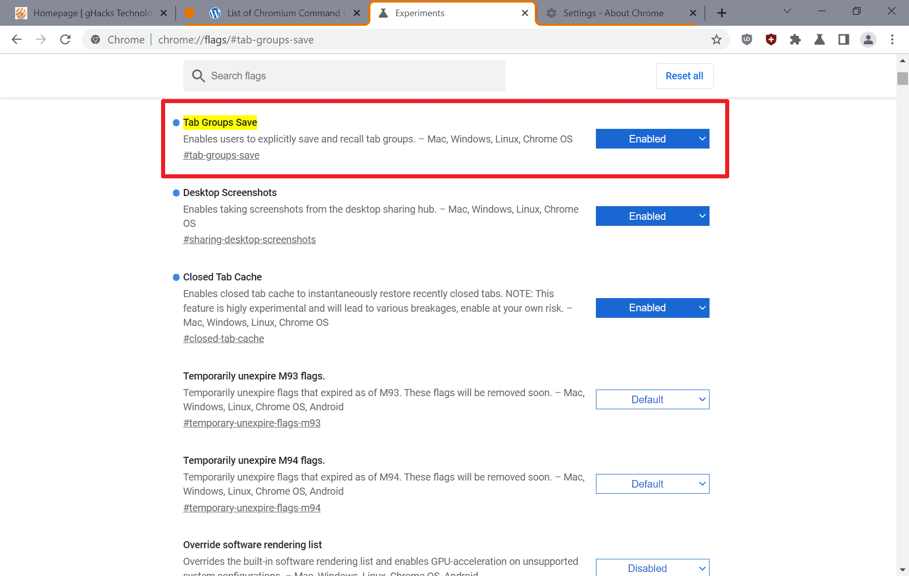Click the Override software rendering list heading

point(252,545)
